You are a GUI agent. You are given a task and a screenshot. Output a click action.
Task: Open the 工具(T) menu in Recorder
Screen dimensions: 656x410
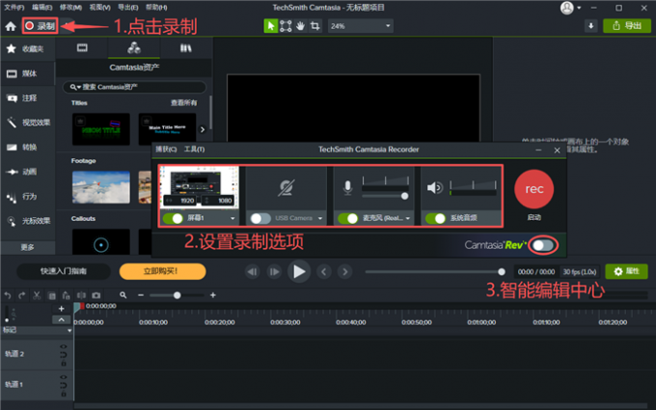click(x=195, y=150)
